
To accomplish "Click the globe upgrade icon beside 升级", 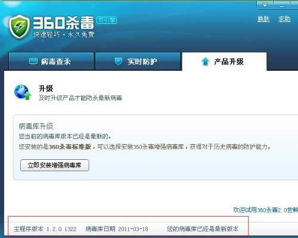I will [x=23, y=92].
